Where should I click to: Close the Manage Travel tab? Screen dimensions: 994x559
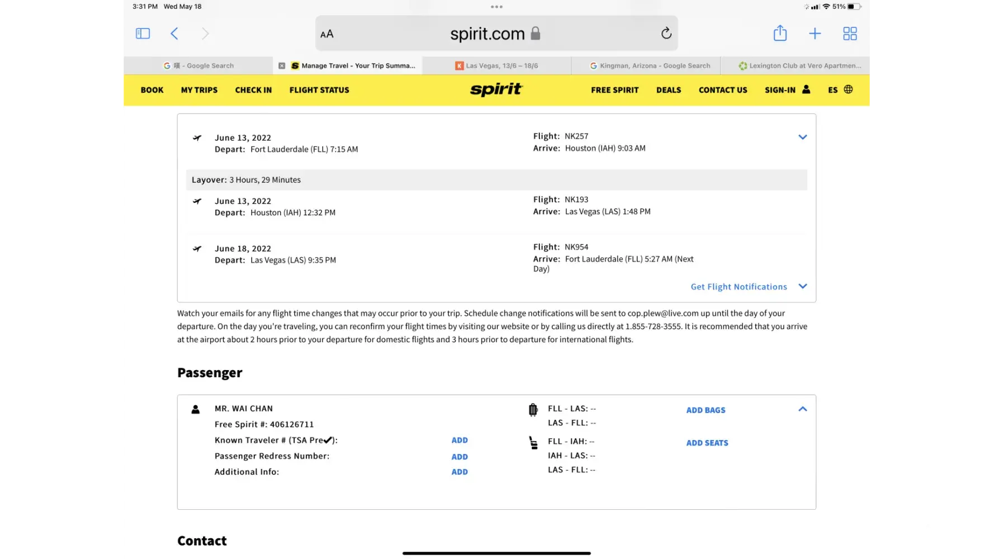click(x=282, y=65)
